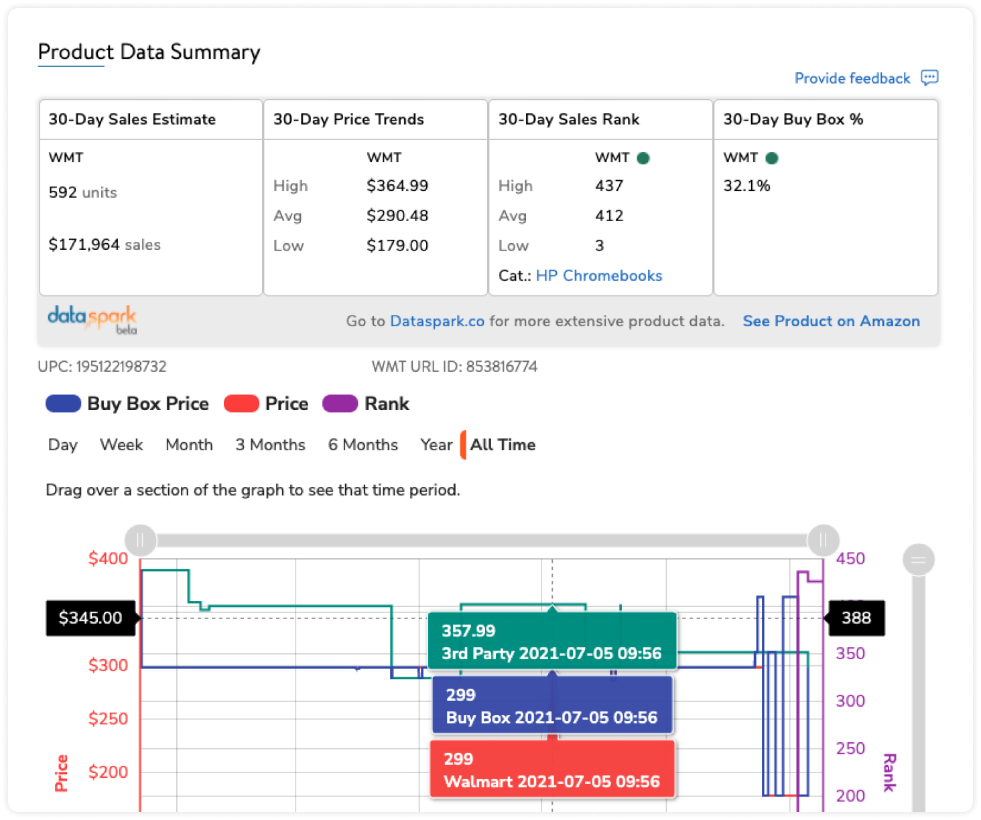Click the 32.1% Buy Box value
The height and width of the screenshot is (820, 981).
[746, 186]
